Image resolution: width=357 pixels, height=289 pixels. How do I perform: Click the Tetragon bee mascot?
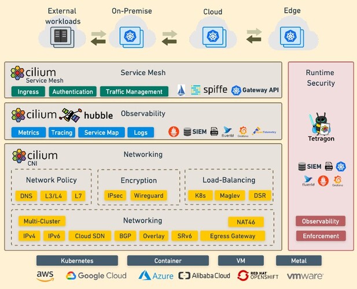pyautogui.click(x=321, y=124)
